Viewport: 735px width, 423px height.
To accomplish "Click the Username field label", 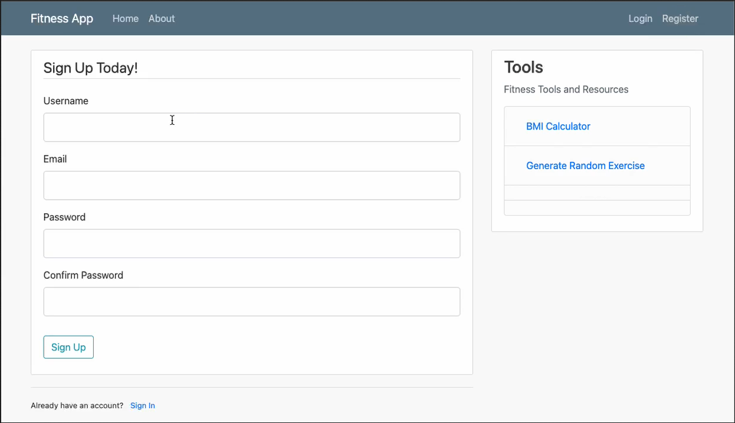I will 65,101.
